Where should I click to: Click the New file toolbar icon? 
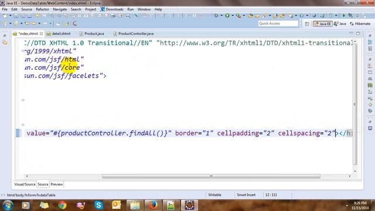[x=5, y=16]
